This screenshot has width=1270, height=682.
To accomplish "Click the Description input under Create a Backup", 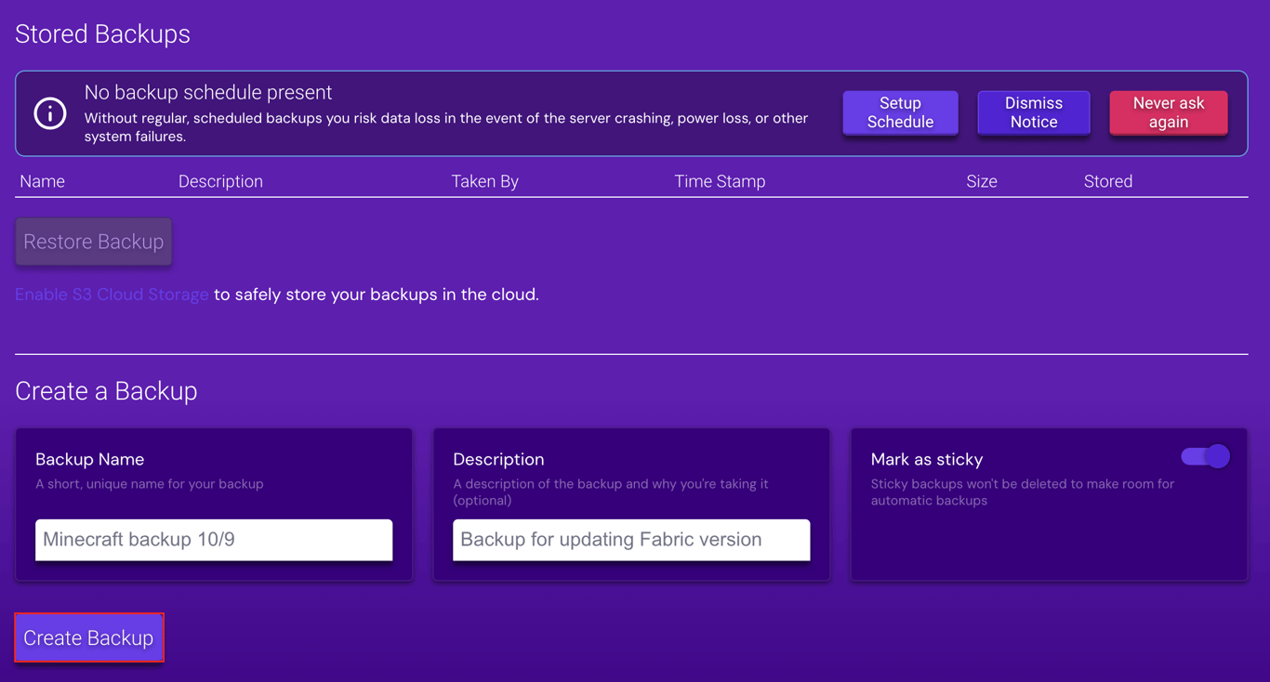I will 631,540.
